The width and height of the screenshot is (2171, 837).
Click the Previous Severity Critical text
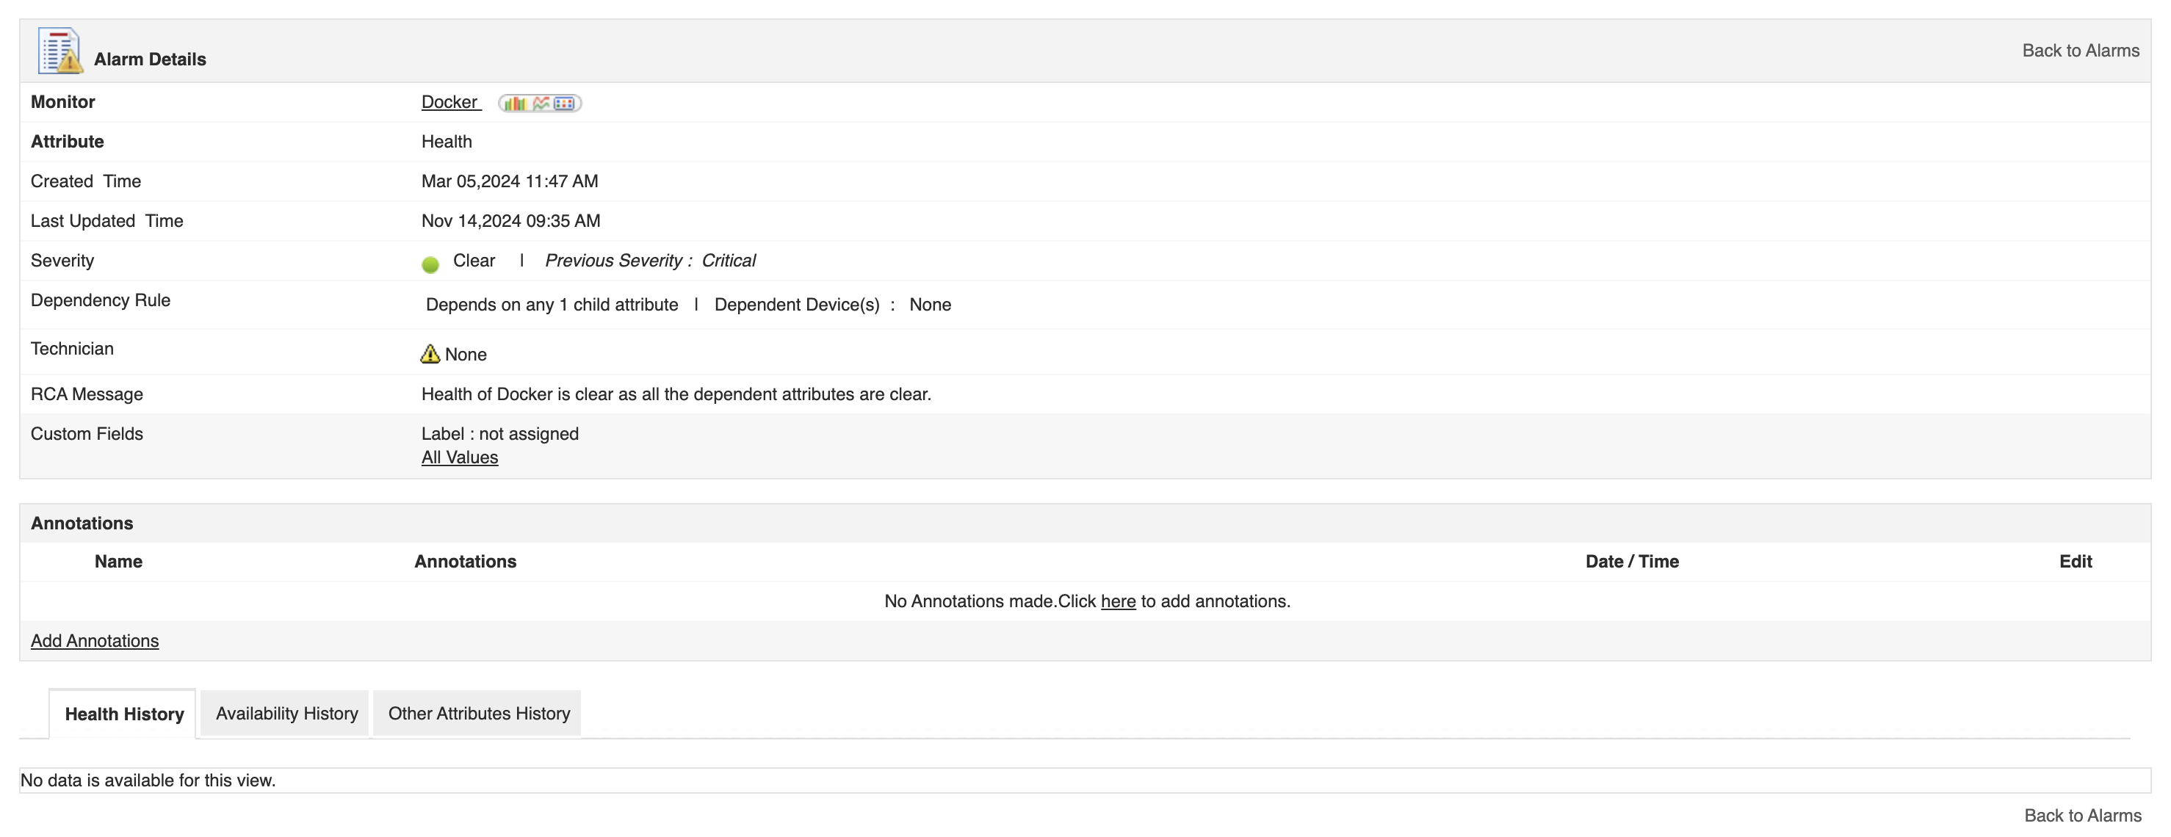tap(650, 261)
